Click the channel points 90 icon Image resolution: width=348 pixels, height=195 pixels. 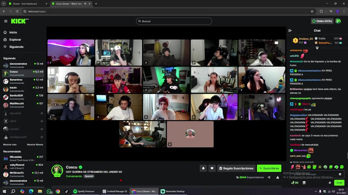295,183
